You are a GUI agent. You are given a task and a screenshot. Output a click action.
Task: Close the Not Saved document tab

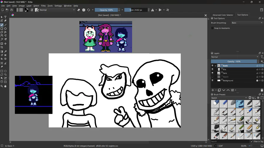point(206,15)
